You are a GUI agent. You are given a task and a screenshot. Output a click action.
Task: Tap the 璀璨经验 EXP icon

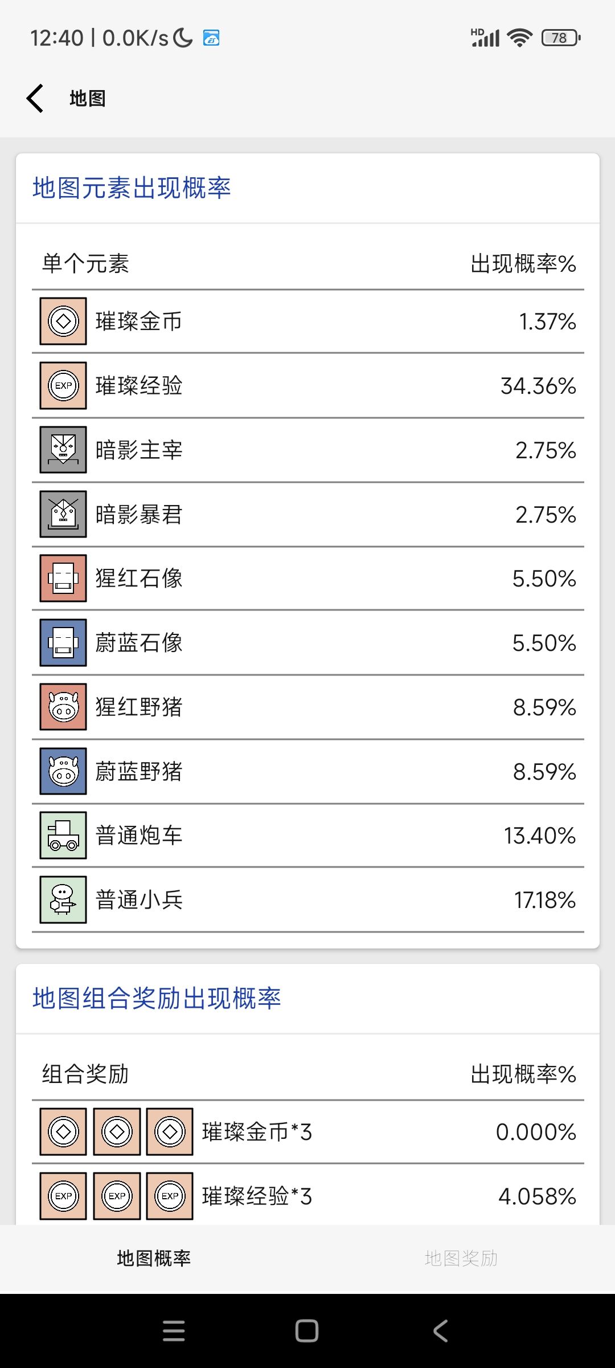(x=63, y=386)
